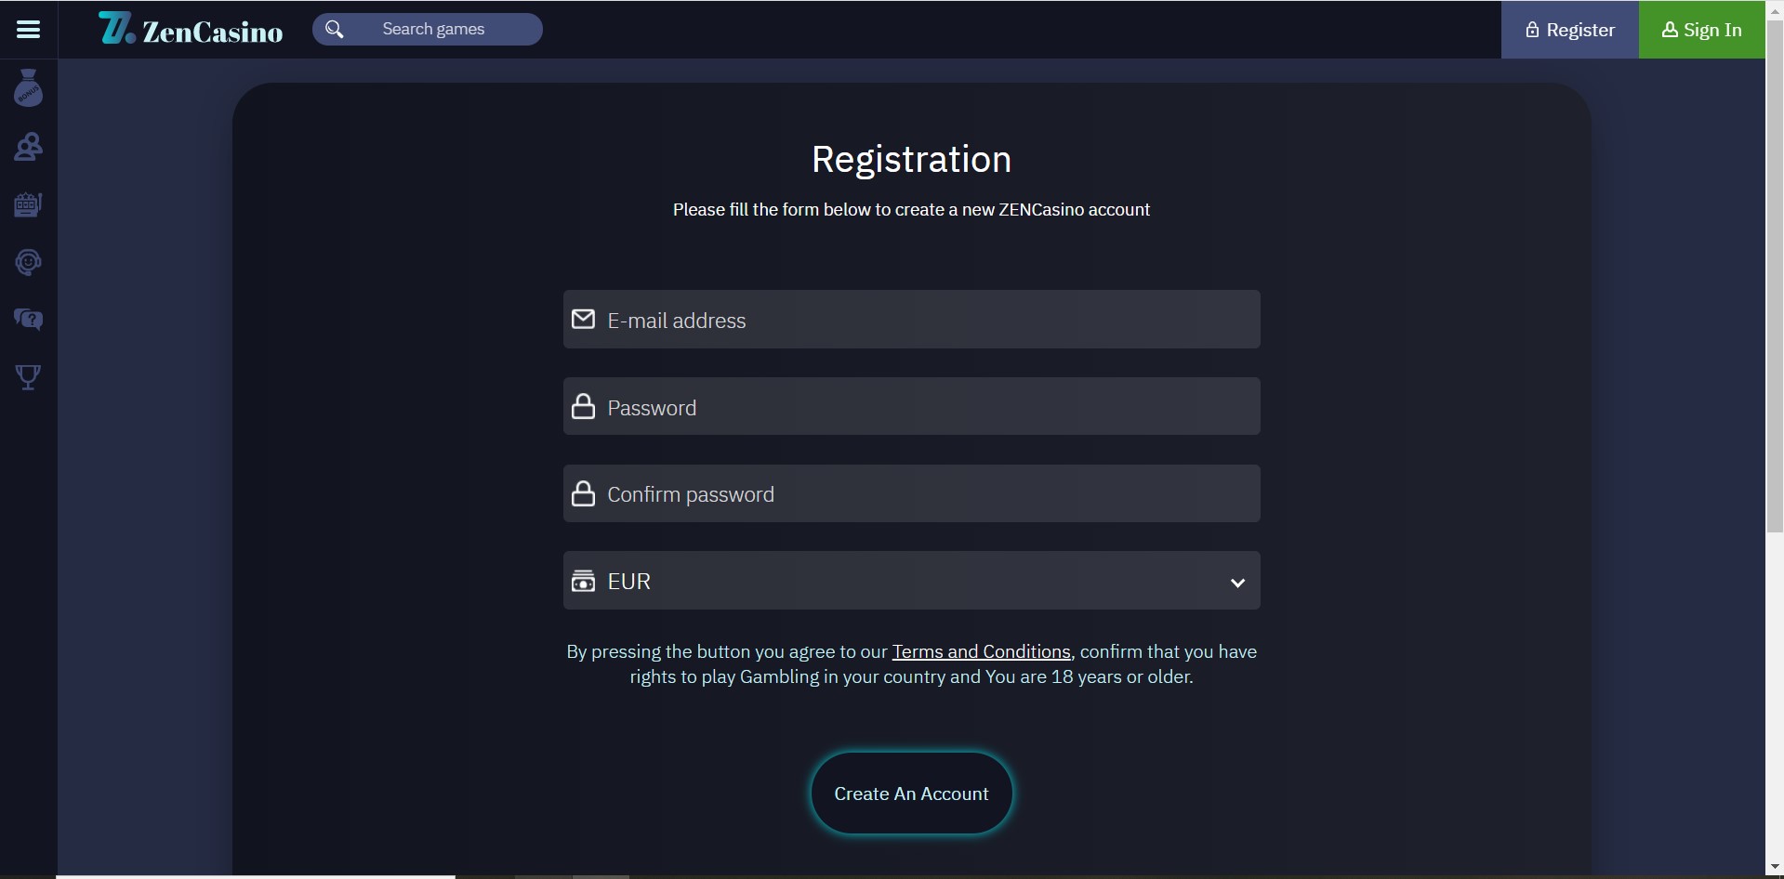Image resolution: width=1784 pixels, height=879 pixels.
Task: Open the support headset icon
Action: 29,263
